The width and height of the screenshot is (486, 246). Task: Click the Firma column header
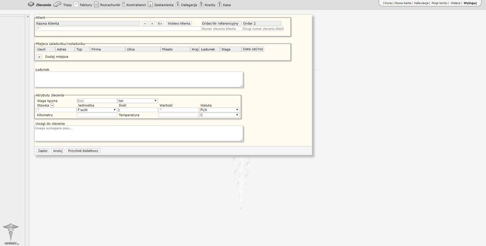point(108,49)
